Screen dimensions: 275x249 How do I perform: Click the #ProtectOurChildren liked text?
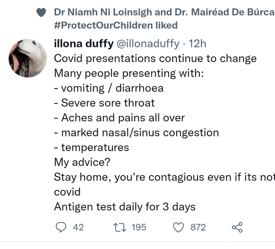point(115,25)
